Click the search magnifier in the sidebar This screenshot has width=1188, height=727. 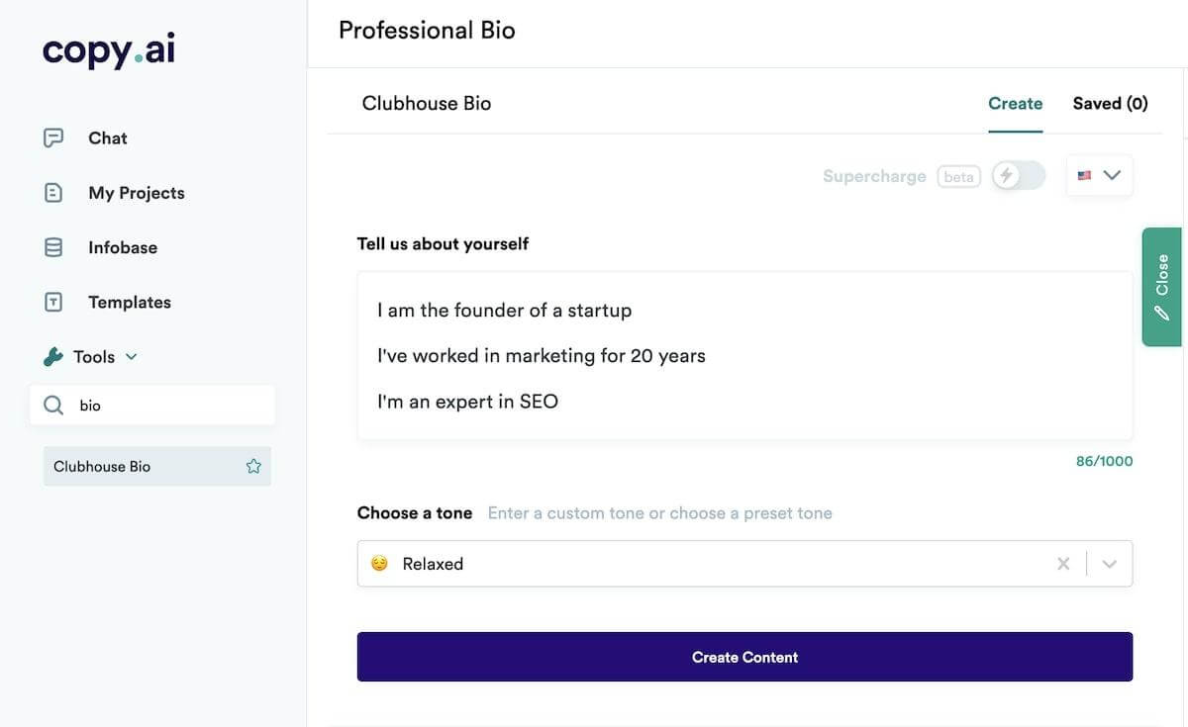coord(53,405)
